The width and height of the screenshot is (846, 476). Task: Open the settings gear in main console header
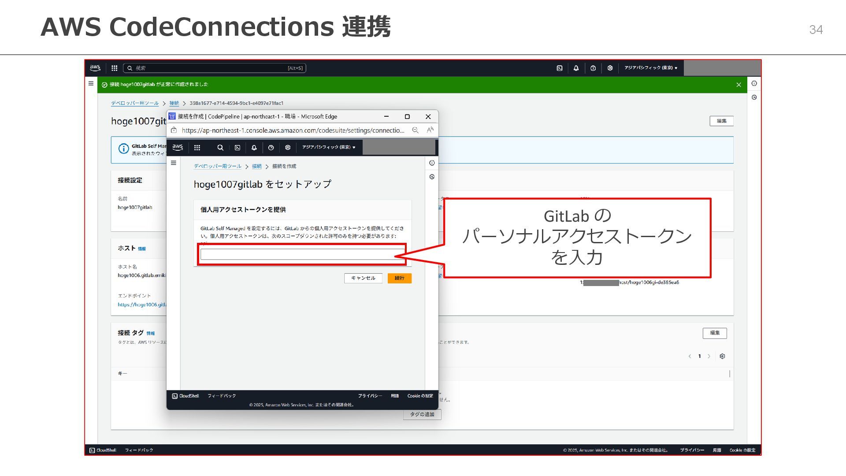(x=610, y=68)
